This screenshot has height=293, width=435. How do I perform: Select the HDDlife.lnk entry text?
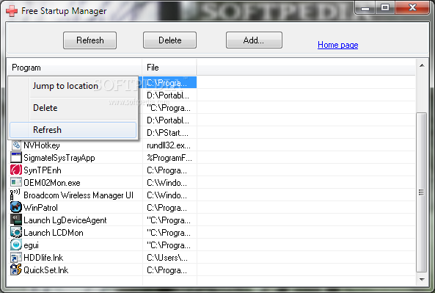43,258
